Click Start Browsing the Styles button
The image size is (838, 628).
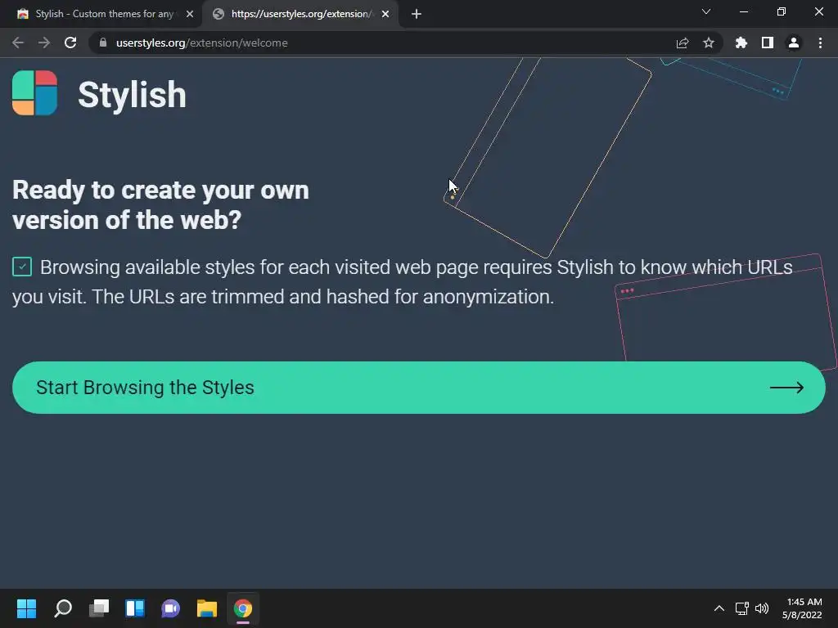point(418,388)
